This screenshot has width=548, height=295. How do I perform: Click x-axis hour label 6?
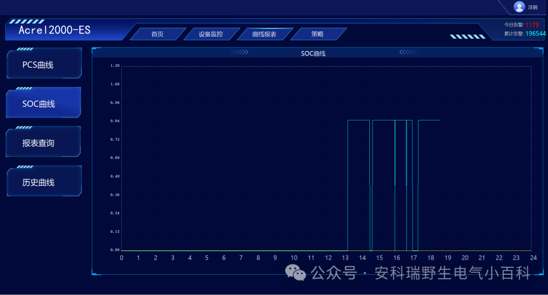pos(224,258)
